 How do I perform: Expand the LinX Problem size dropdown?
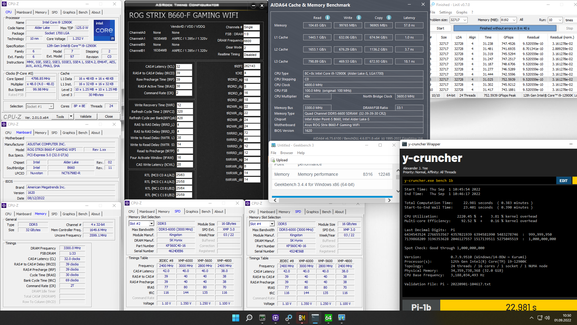coord(465,20)
